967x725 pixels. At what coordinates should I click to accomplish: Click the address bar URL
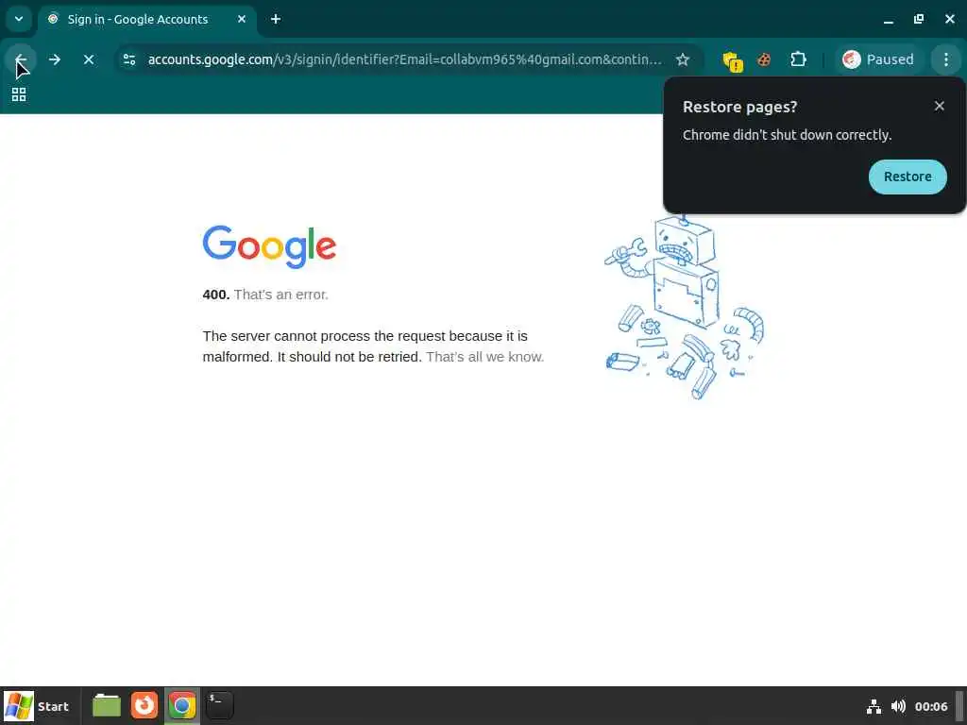point(404,59)
